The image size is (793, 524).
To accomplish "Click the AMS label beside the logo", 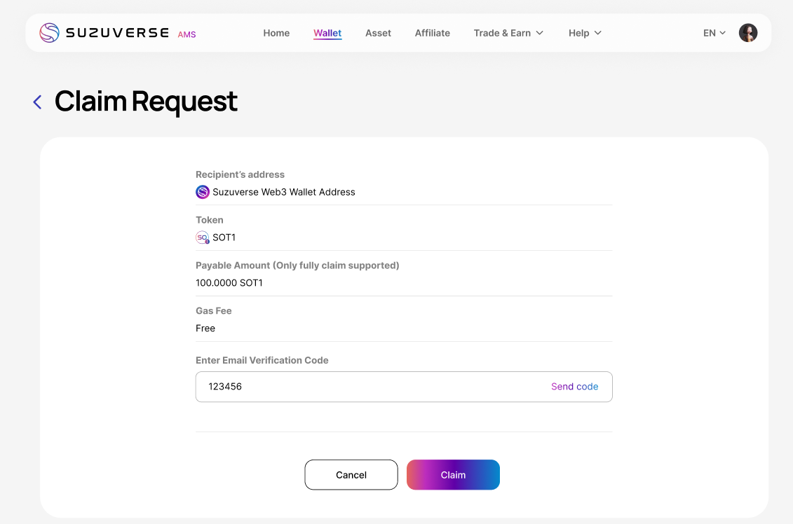I will tap(187, 34).
